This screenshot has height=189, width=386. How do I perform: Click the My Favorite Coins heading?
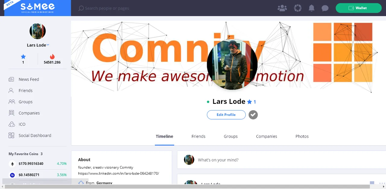(x=24, y=154)
